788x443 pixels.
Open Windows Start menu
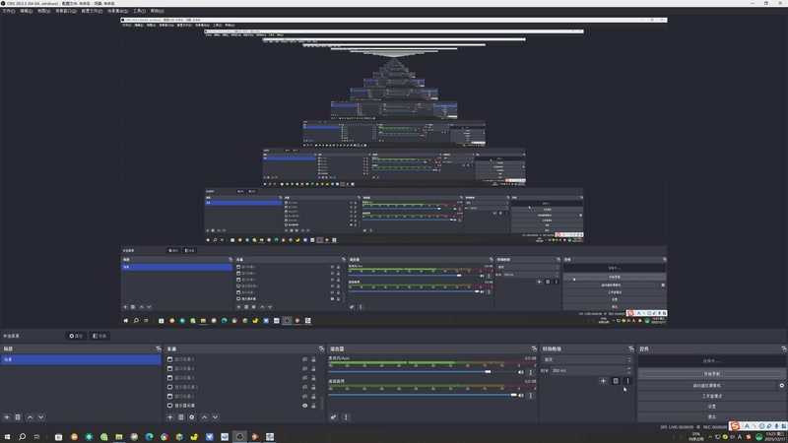[7, 437]
